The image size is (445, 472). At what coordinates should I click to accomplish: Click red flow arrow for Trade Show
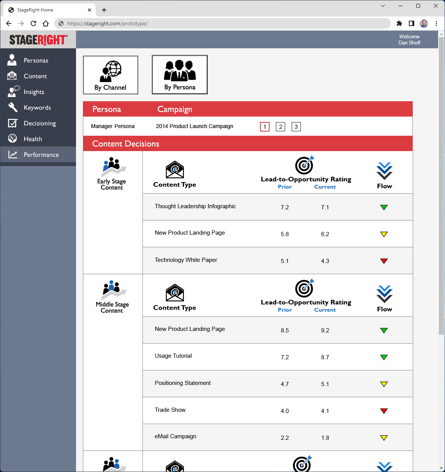[x=384, y=411]
